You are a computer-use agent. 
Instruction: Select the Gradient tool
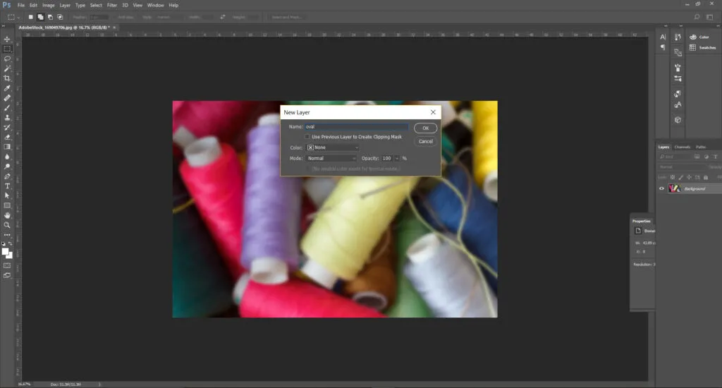[7, 147]
